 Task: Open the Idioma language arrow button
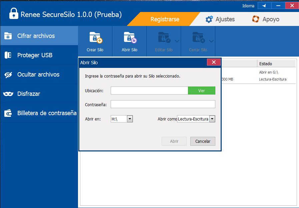(x=264, y=6)
